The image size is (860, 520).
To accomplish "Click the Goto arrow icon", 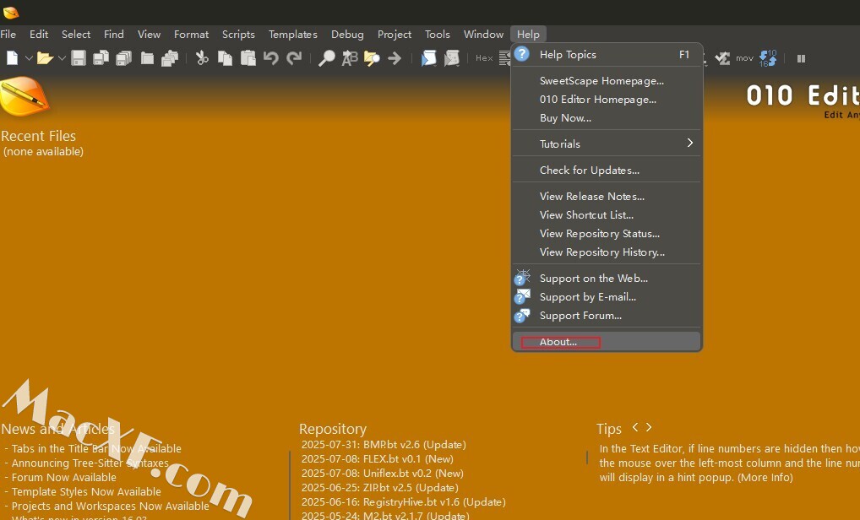I will click(x=395, y=58).
